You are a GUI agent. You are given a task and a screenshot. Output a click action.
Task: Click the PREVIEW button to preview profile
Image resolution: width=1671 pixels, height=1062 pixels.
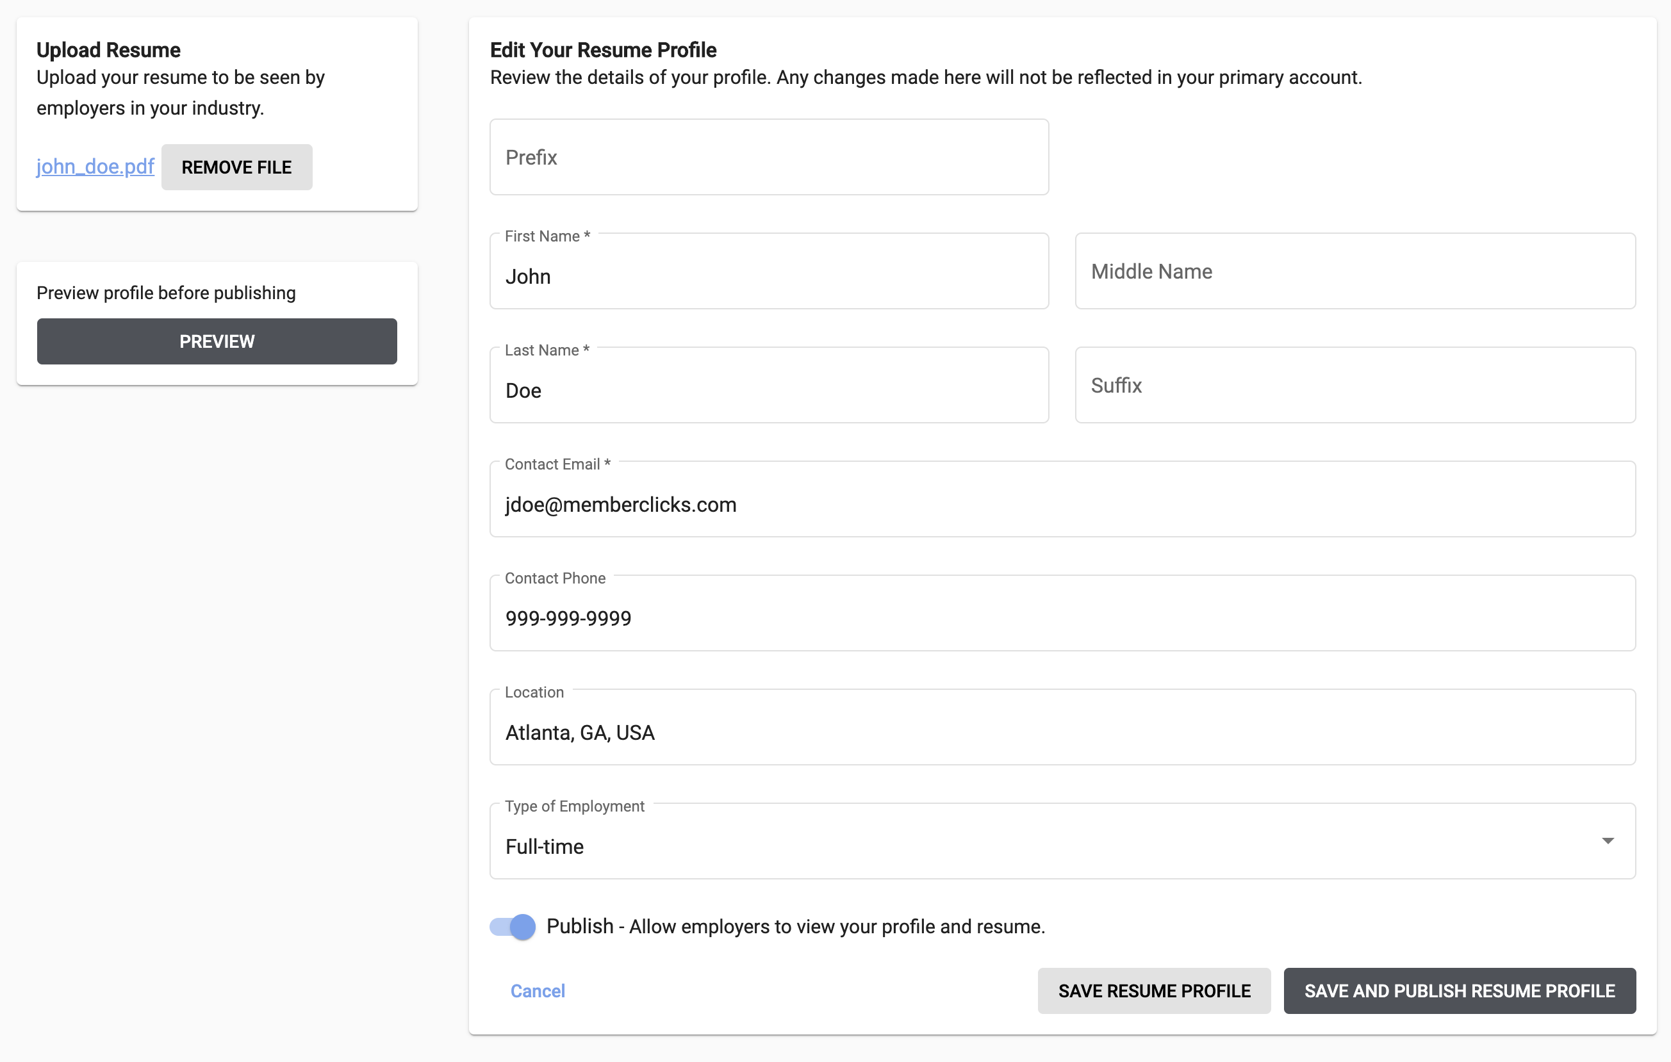click(217, 341)
